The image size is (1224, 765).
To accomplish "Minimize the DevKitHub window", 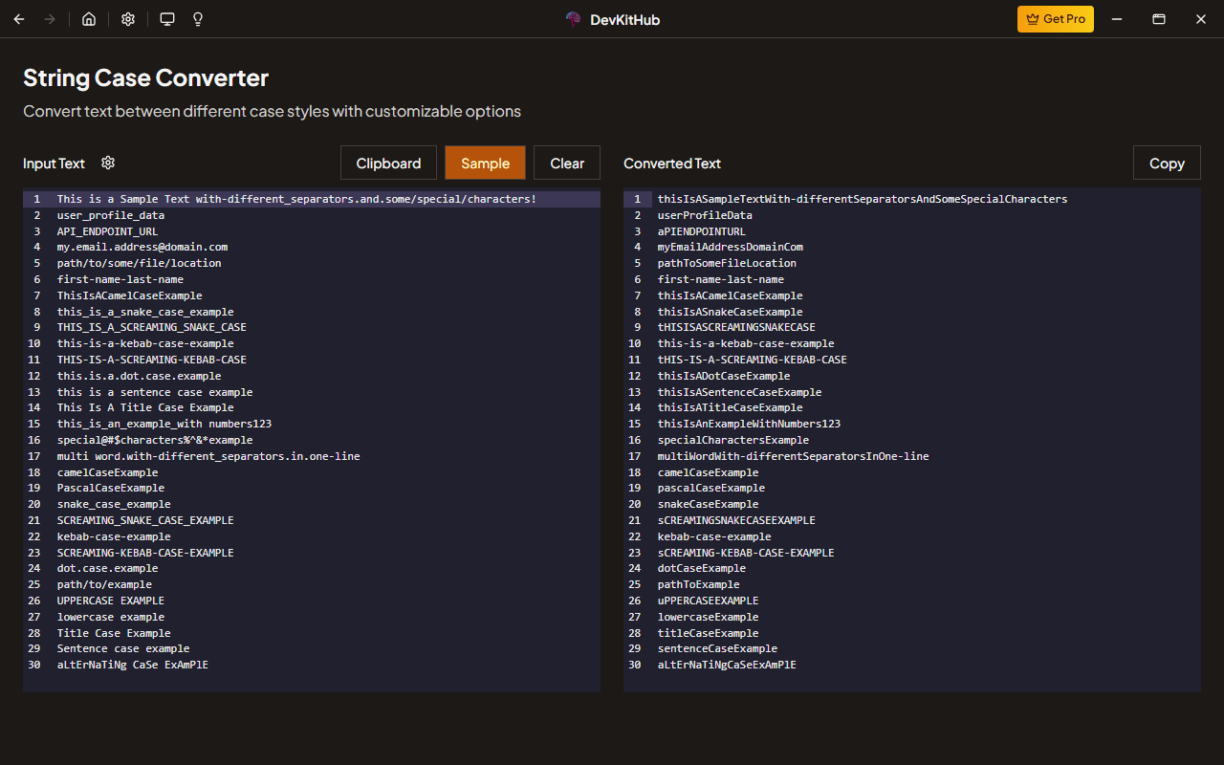I will point(1117,19).
